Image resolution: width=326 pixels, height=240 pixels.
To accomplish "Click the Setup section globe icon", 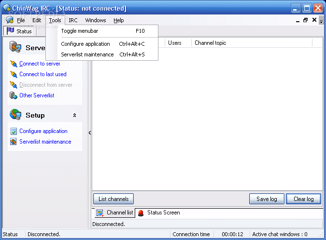I will click(15, 114).
